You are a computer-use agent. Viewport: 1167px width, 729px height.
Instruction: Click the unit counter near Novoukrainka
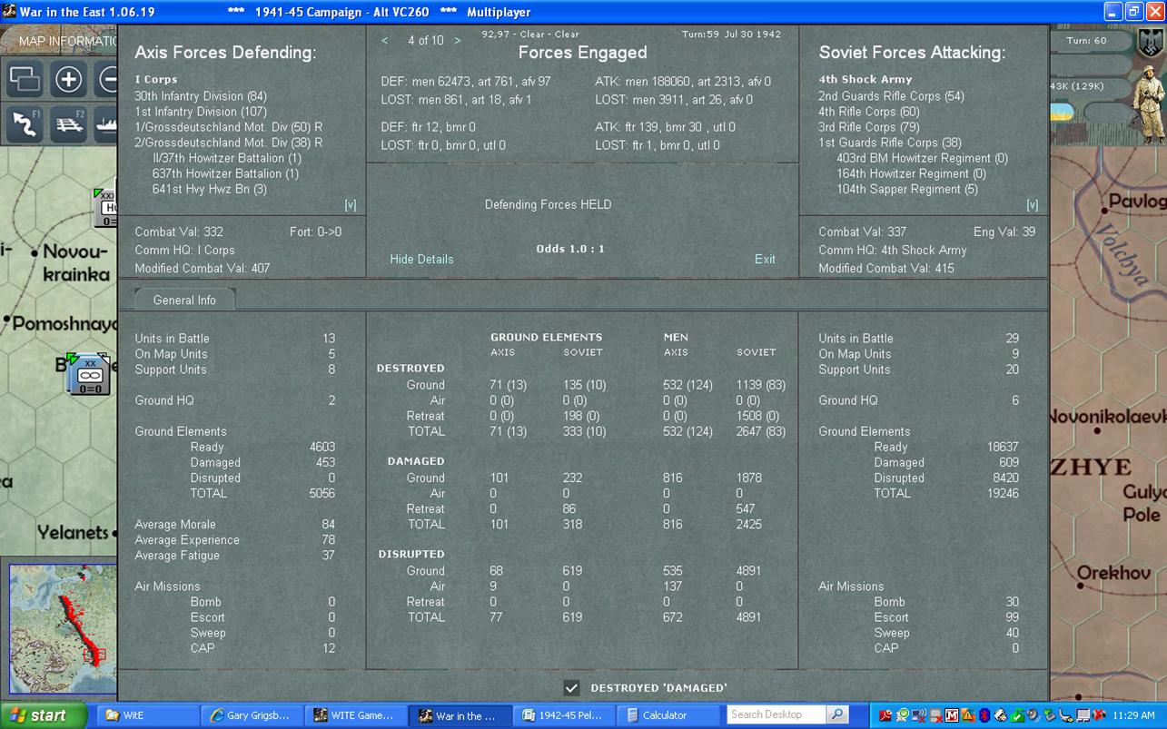tap(106, 207)
